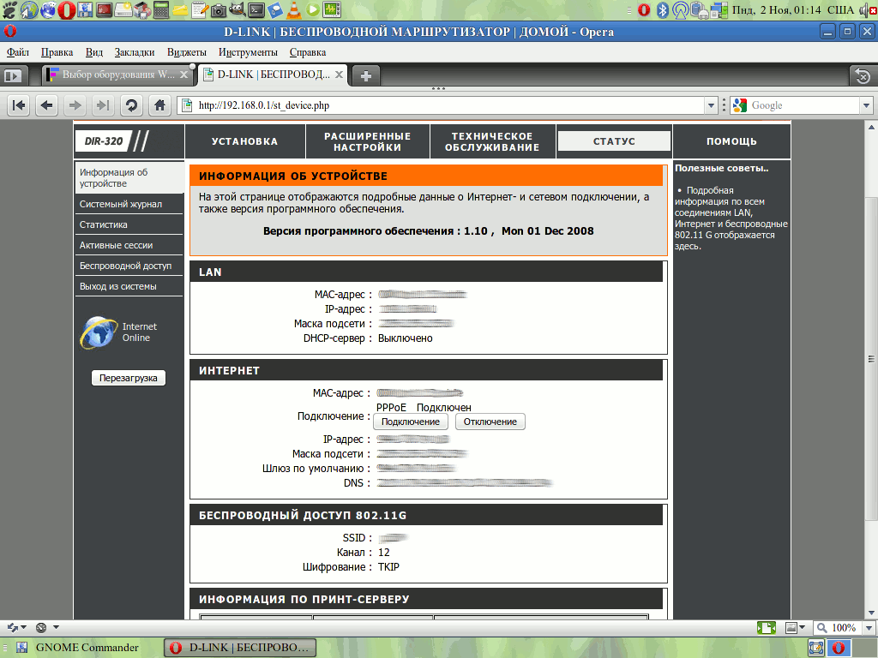Open the Вид menu

(x=94, y=52)
